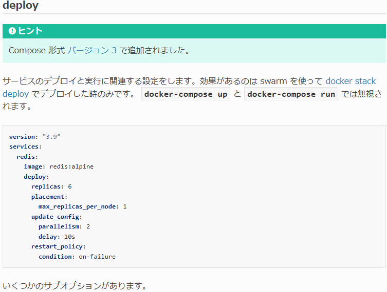Click the hint exclamation icon
The image size is (387, 292).
(x=12, y=31)
